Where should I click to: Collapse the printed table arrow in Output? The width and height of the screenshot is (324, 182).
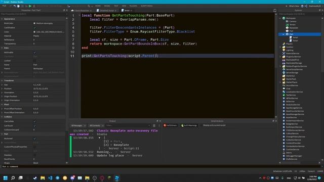tap(99, 138)
